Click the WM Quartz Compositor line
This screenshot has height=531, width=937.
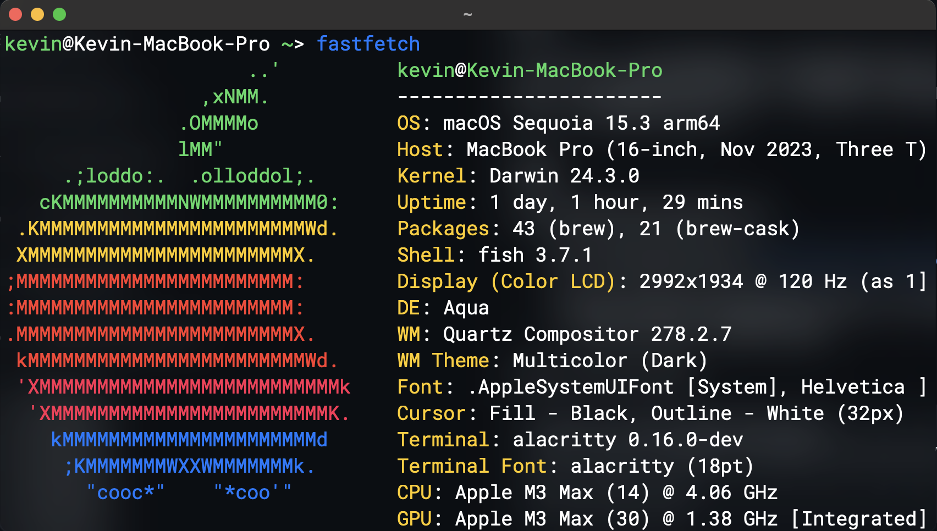[x=564, y=334]
